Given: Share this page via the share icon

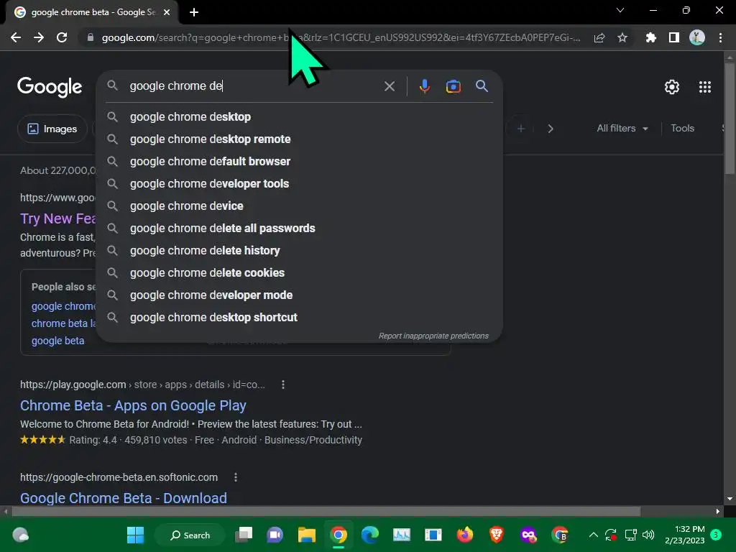Looking at the screenshot, I should 599,37.
